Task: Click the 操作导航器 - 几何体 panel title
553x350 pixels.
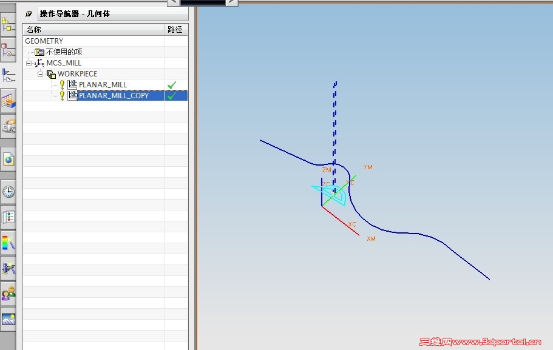Action: point(75,14)
